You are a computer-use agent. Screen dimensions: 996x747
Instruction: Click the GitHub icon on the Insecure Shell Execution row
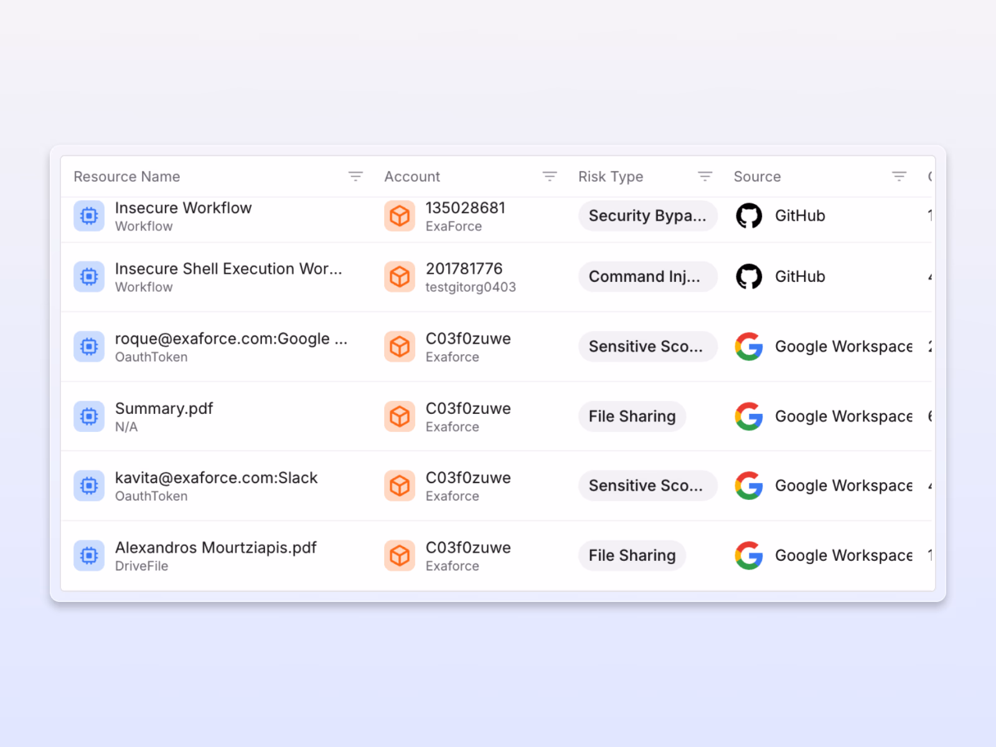749,276
